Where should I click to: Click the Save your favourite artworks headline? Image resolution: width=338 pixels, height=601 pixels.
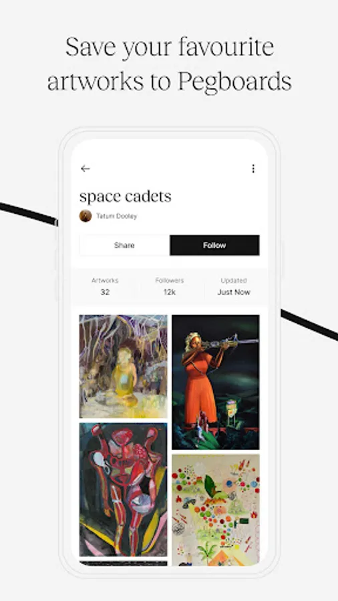click(x=170, y=64)
